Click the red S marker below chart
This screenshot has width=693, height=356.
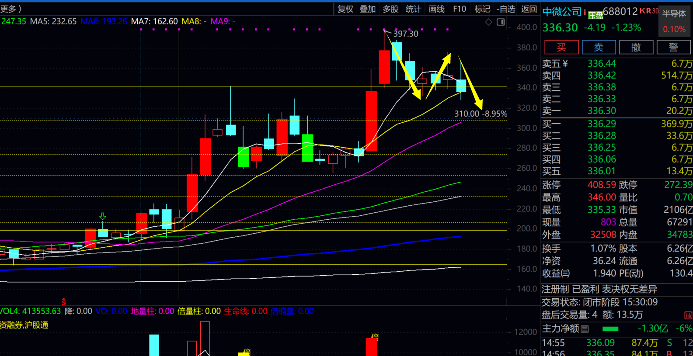(x=64, y=302)
